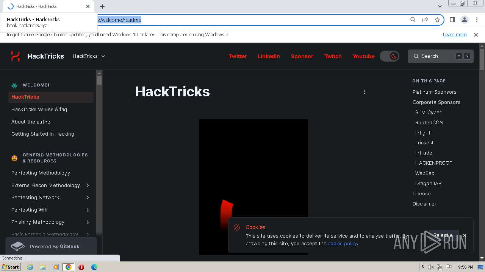
Task: Open the Windows Start menu
Action: click(x=11, y=267)
